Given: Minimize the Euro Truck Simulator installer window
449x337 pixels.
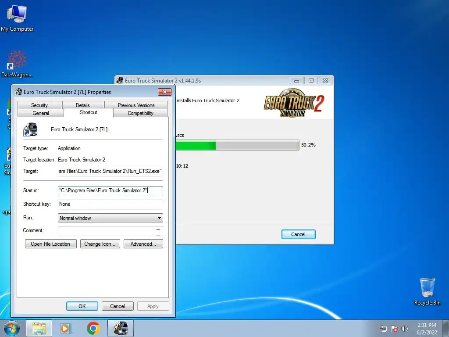Looking at the screenshot, I should [297, 81].
